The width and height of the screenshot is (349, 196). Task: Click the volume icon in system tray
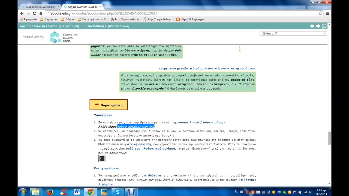[311, 192]
